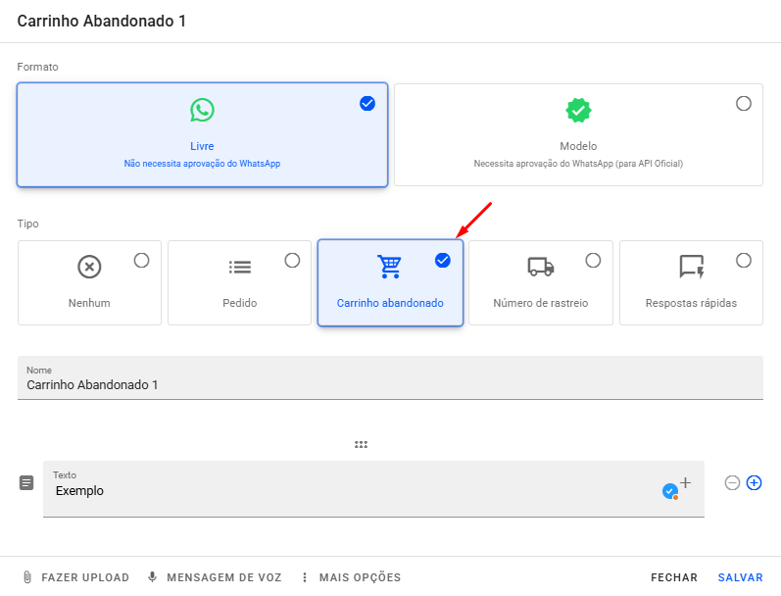Click the Fechar button
The width and height of the screenshot is (781, 596).
pos(674,577)
